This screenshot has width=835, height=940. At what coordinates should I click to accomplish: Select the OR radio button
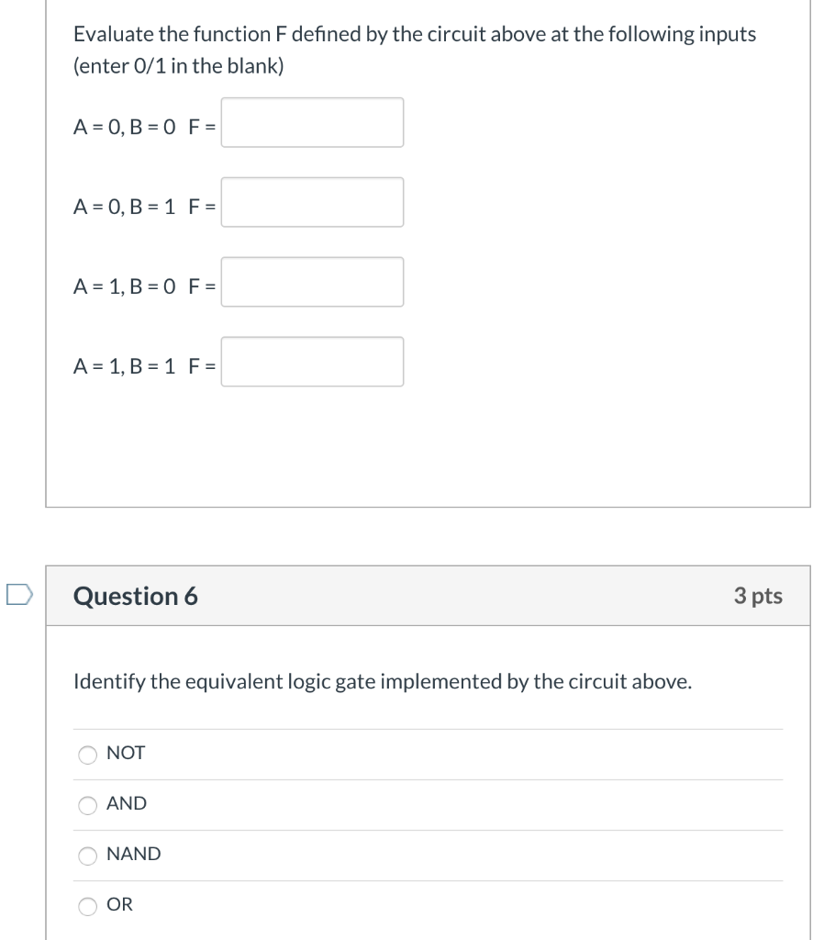(87, 905)
